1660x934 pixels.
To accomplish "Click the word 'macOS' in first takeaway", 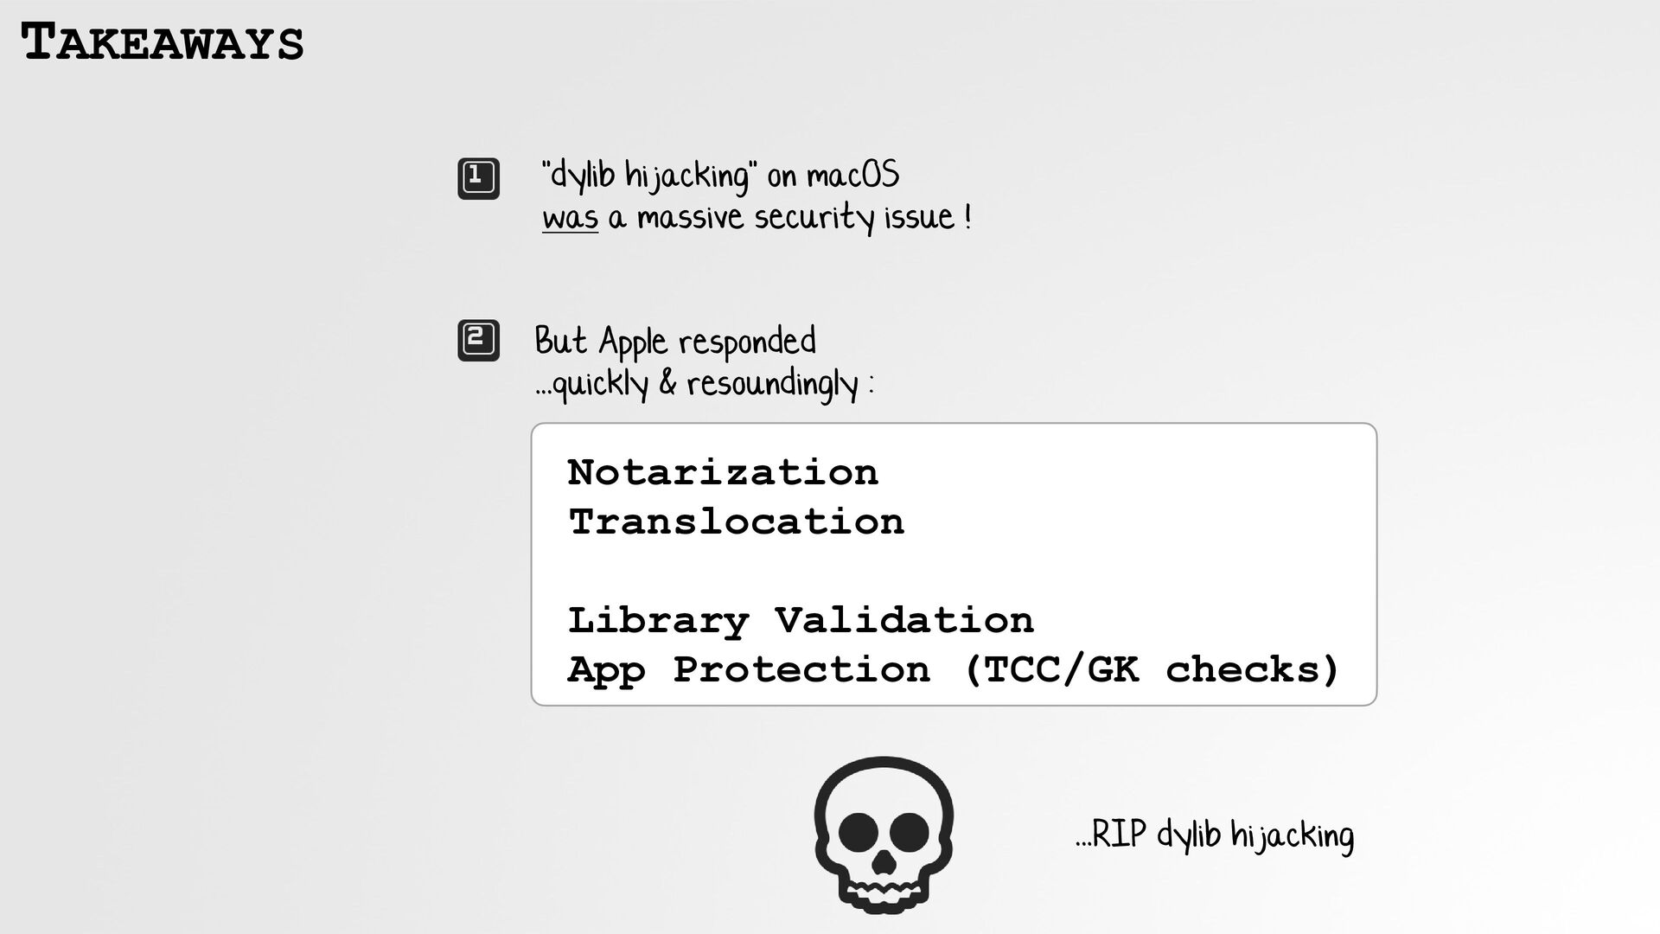I will 853,176.
